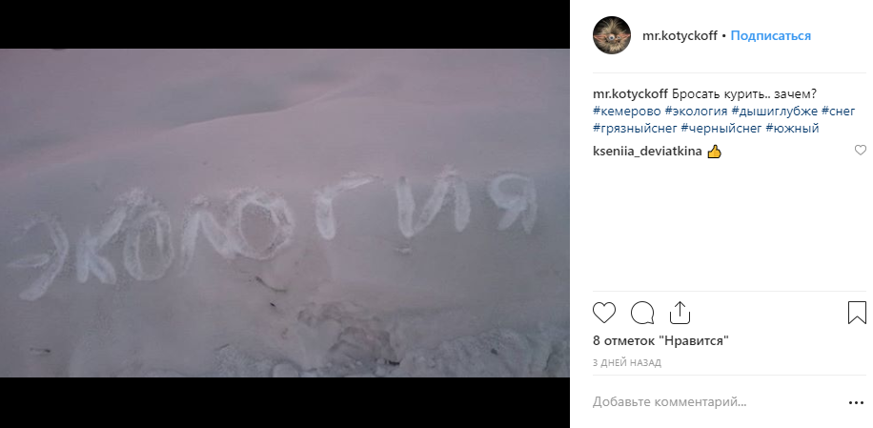873x428 pixels.
Task: Open hashtag #грязныйснег
Action: [636, 129]
